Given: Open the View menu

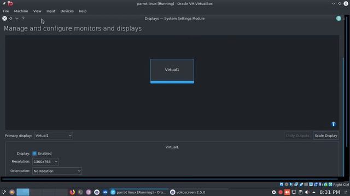Looking at the screenshot, I should [x=37, y=11].
